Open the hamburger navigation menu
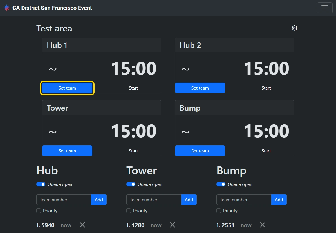This screenshot has height=233, width=336. click(324, 8)
